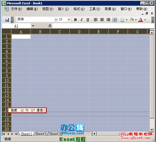Center align text
The height and width of the screenshot is (142, 156).
(x=102, y=20)
